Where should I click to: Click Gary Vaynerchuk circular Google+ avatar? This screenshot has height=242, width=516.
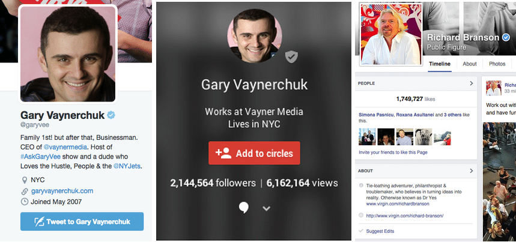coord(254,35)
